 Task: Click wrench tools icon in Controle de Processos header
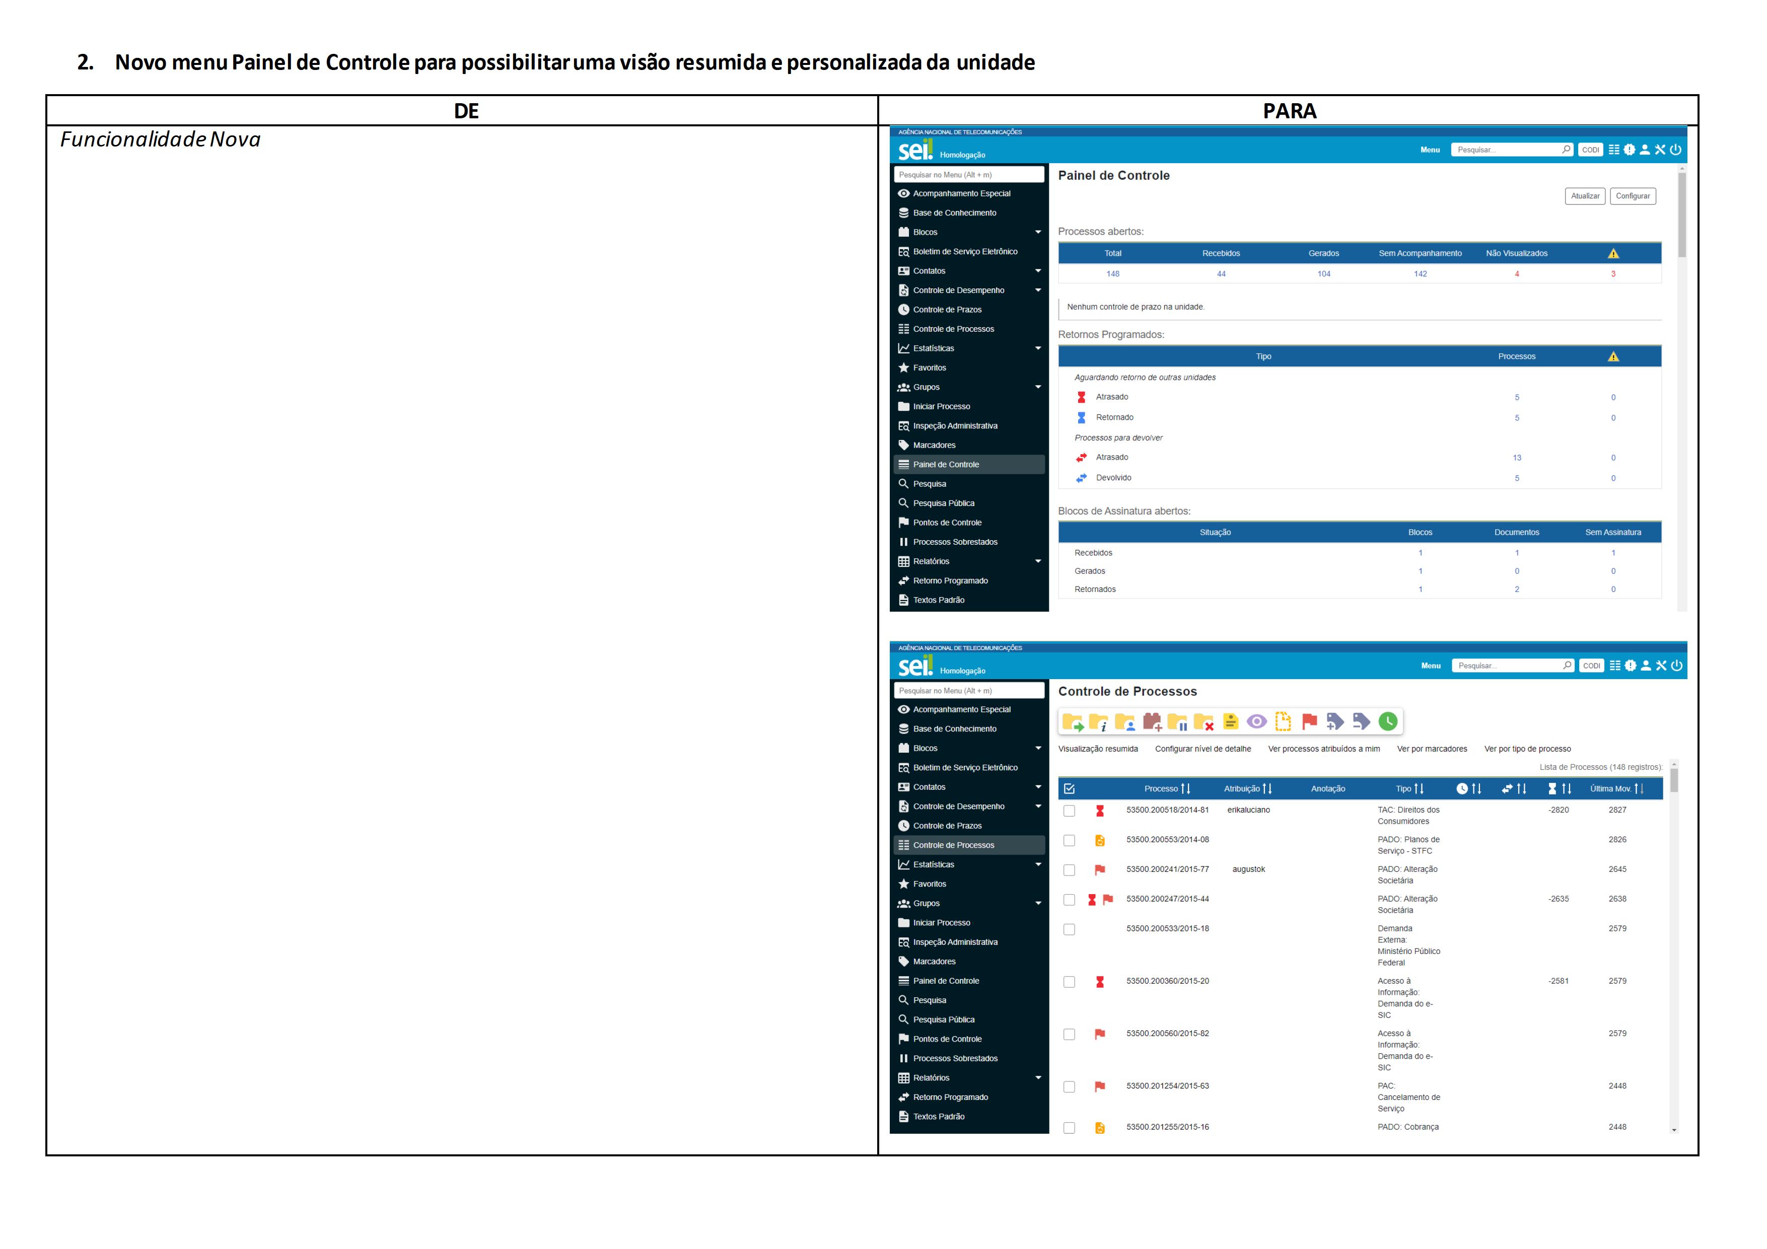[1662, 666]
